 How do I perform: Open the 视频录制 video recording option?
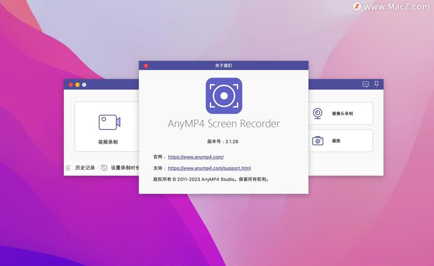[x=108, y=142]
